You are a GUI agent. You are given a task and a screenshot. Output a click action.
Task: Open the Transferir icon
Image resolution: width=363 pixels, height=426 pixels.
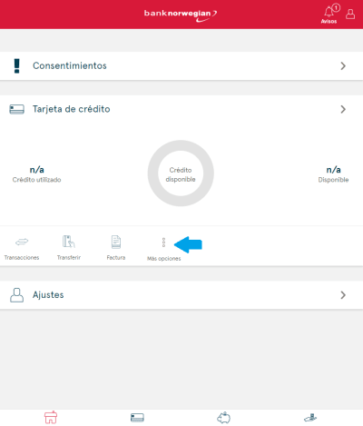point(69,242)
